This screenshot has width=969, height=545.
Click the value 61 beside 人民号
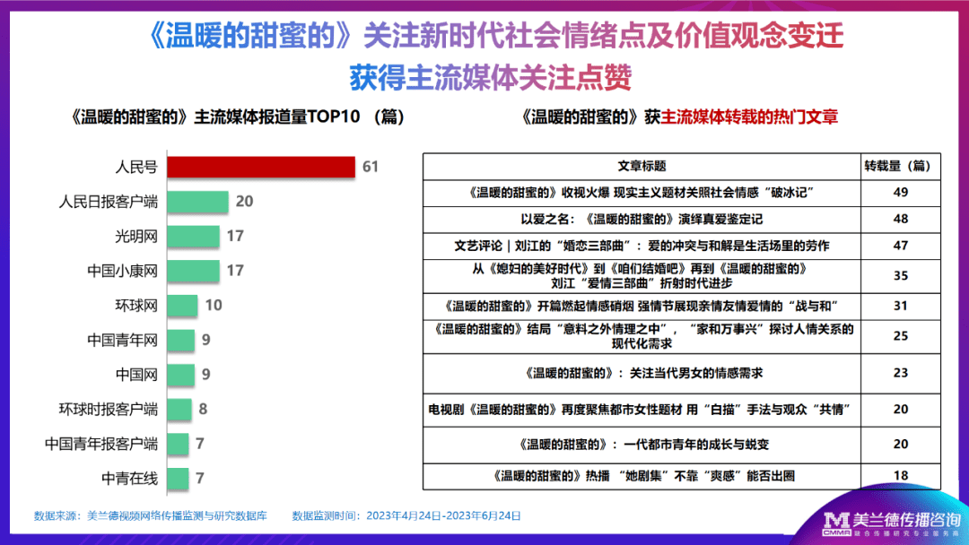point(371,167)
